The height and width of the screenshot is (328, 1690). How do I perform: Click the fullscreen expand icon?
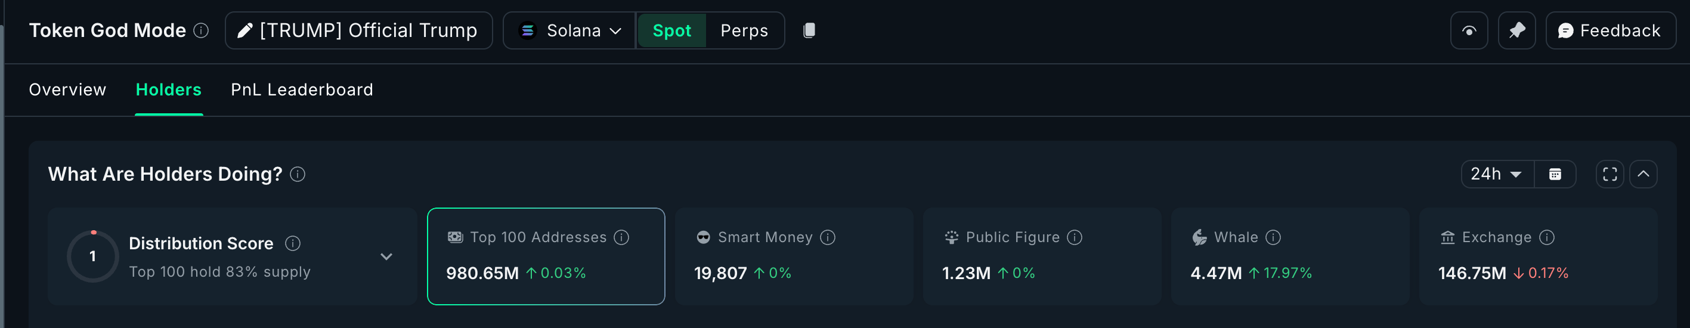point(1609,174)
